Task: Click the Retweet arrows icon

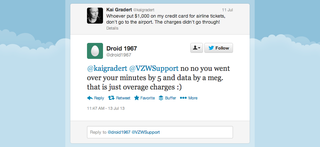Action: [111, 98]
